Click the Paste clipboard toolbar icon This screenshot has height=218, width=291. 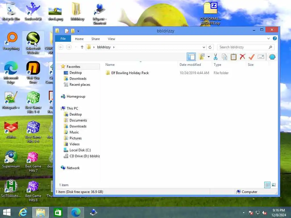coord(234,57)
